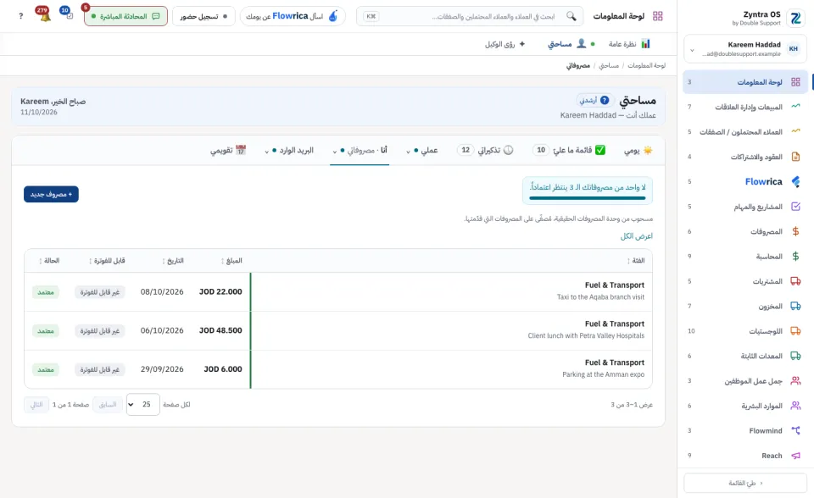
Task: Open the نظرة عامة overview tab
Action: (629, 43)
